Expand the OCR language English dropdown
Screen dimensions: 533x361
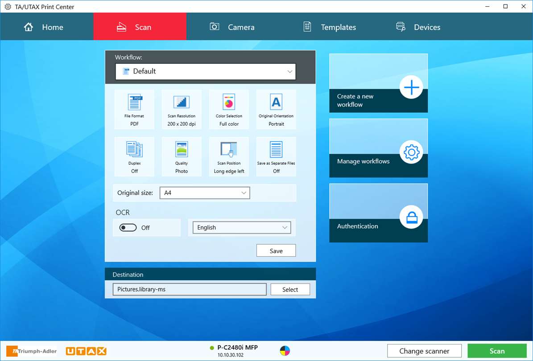tap(242, 228)
